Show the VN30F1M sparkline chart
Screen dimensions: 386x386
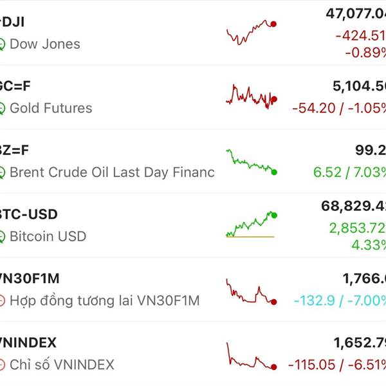pyautogui.click(x=251, y=291)
